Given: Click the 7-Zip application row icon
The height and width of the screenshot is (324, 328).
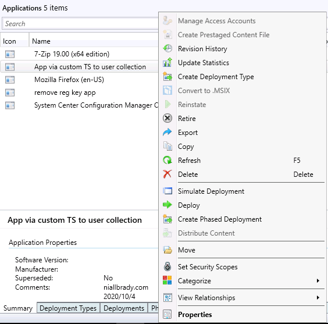Looking at the screenshot, I should click(10, 54).
